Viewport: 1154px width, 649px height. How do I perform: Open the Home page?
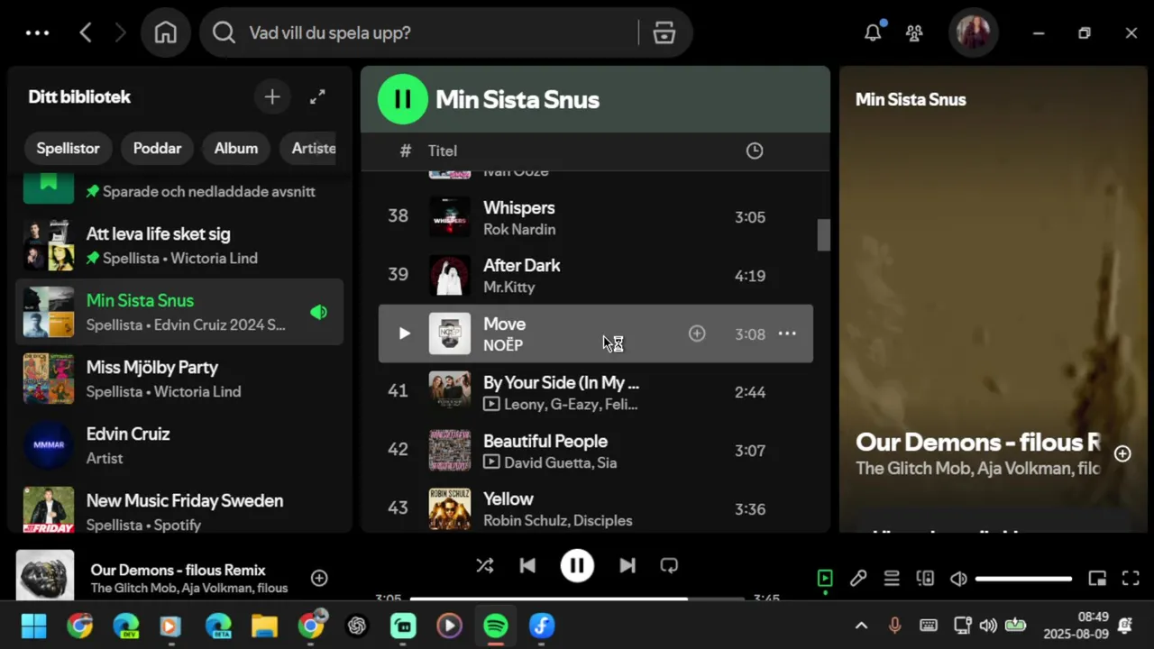coord(166,32)
